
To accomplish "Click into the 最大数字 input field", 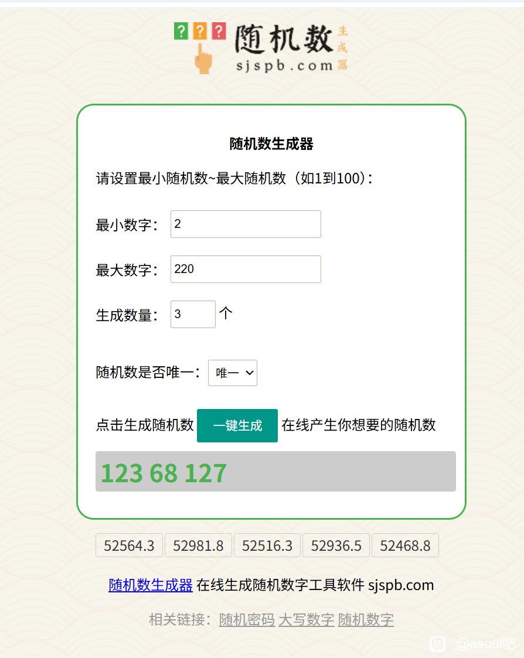I will click(x=246, y=270).
